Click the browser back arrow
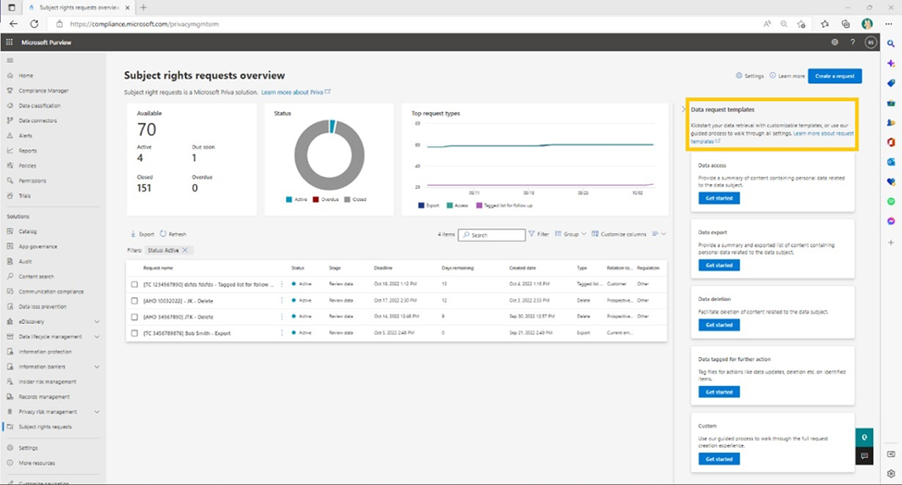This screenshot has height=485, width=902. (14, 23)
